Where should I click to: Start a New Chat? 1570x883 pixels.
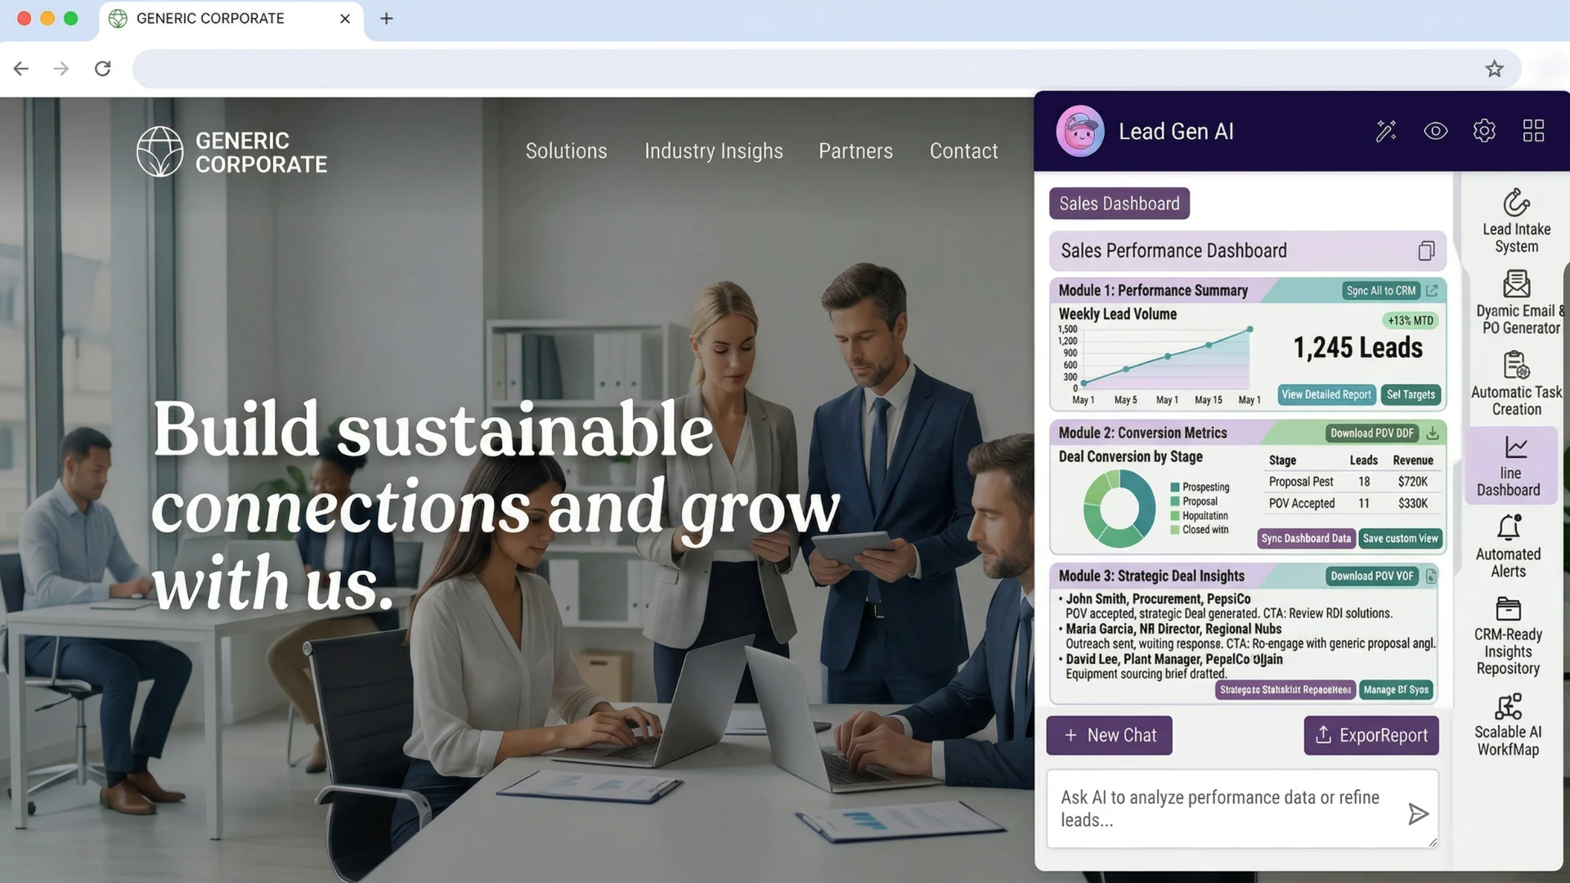click(1109, 736)
